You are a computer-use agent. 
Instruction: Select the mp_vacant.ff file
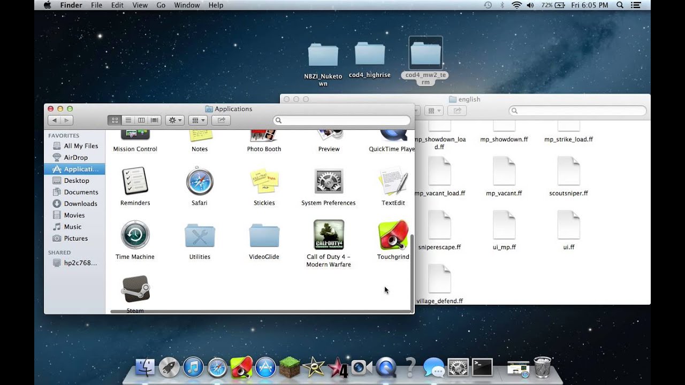504,171
